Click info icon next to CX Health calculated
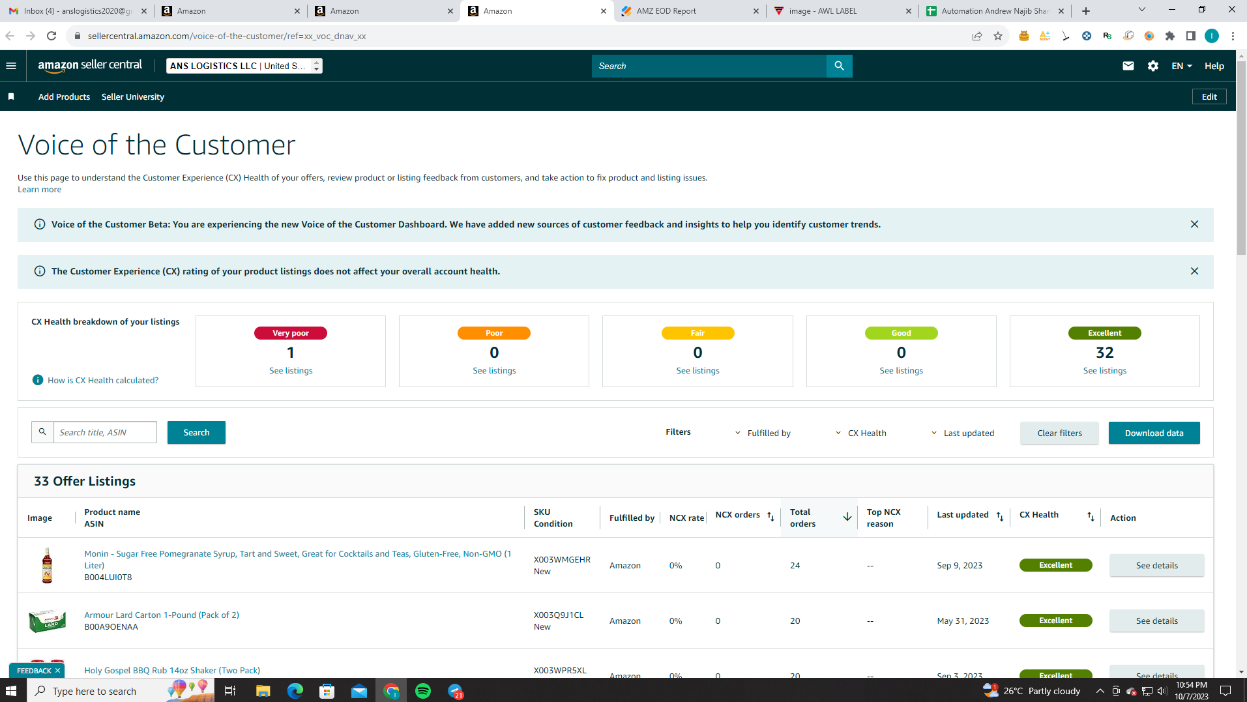 coord(38,380)
